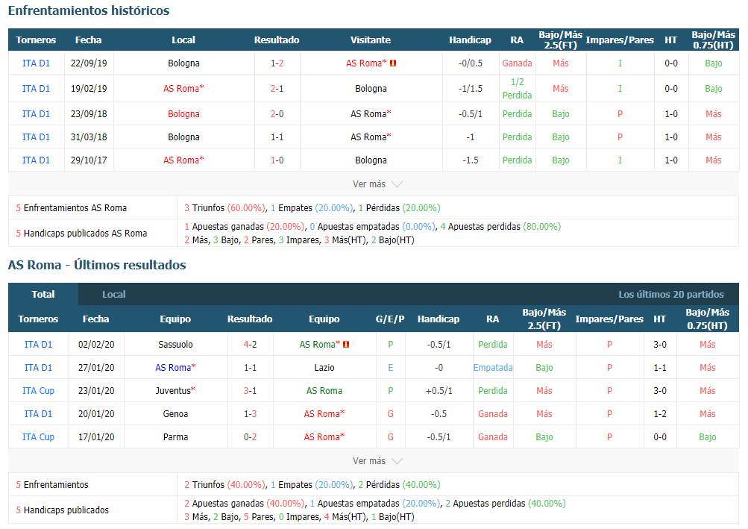Click the red card icon beside AS Roma in Sassuolo match
This screenshot has height=529, width=748.
(x=346, y=344)
